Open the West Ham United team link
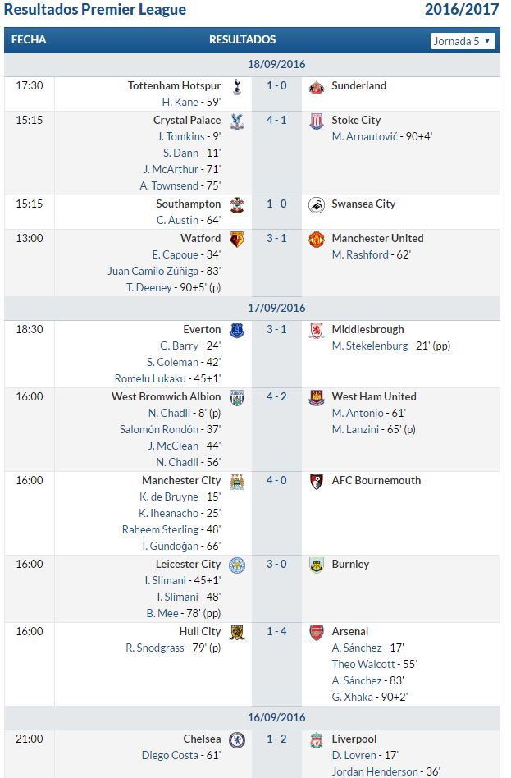This screenshot has width=511, height=778. pyautogui.click(x=374, y=396)
